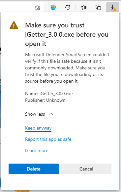Open the Collections icon
The height and width of the screenshot is (192, 121).
coord(98,7)
